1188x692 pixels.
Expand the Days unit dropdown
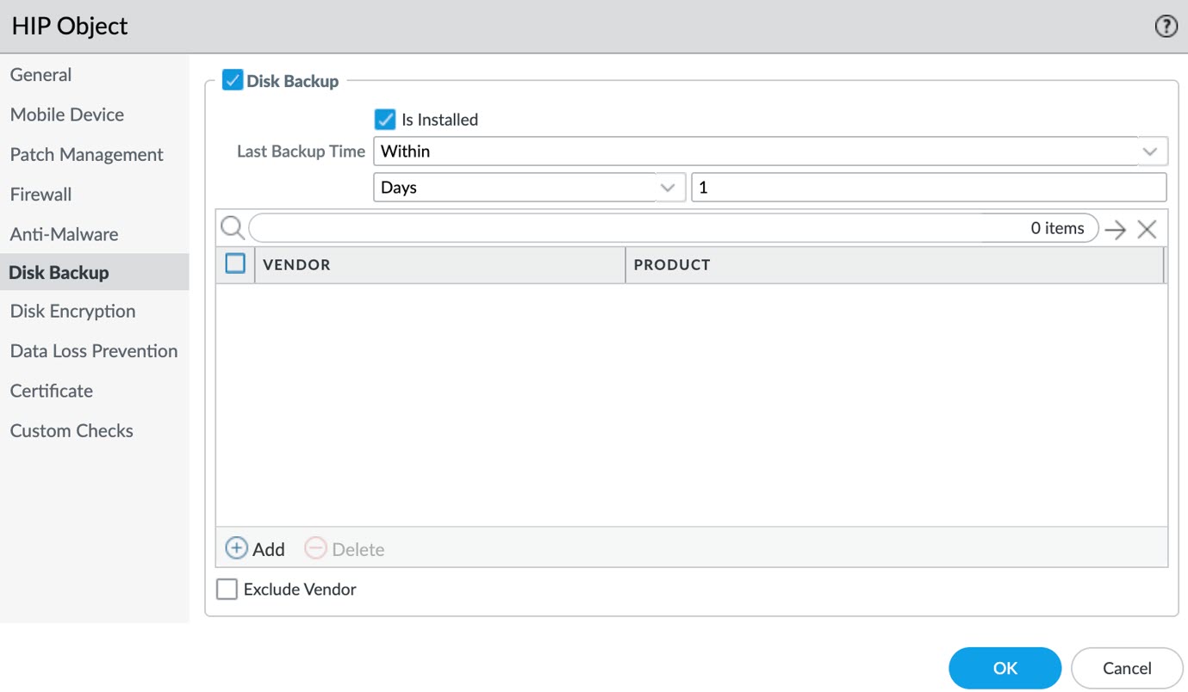pyautogui.click(x=529, y=188)
